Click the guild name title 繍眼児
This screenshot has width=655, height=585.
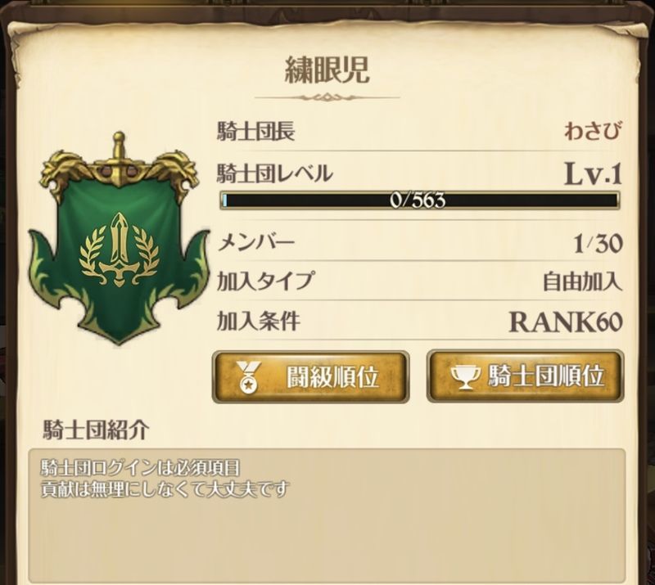pos(327,70)
